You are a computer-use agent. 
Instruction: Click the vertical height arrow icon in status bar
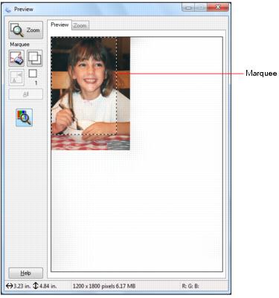(x=35, y=286)
